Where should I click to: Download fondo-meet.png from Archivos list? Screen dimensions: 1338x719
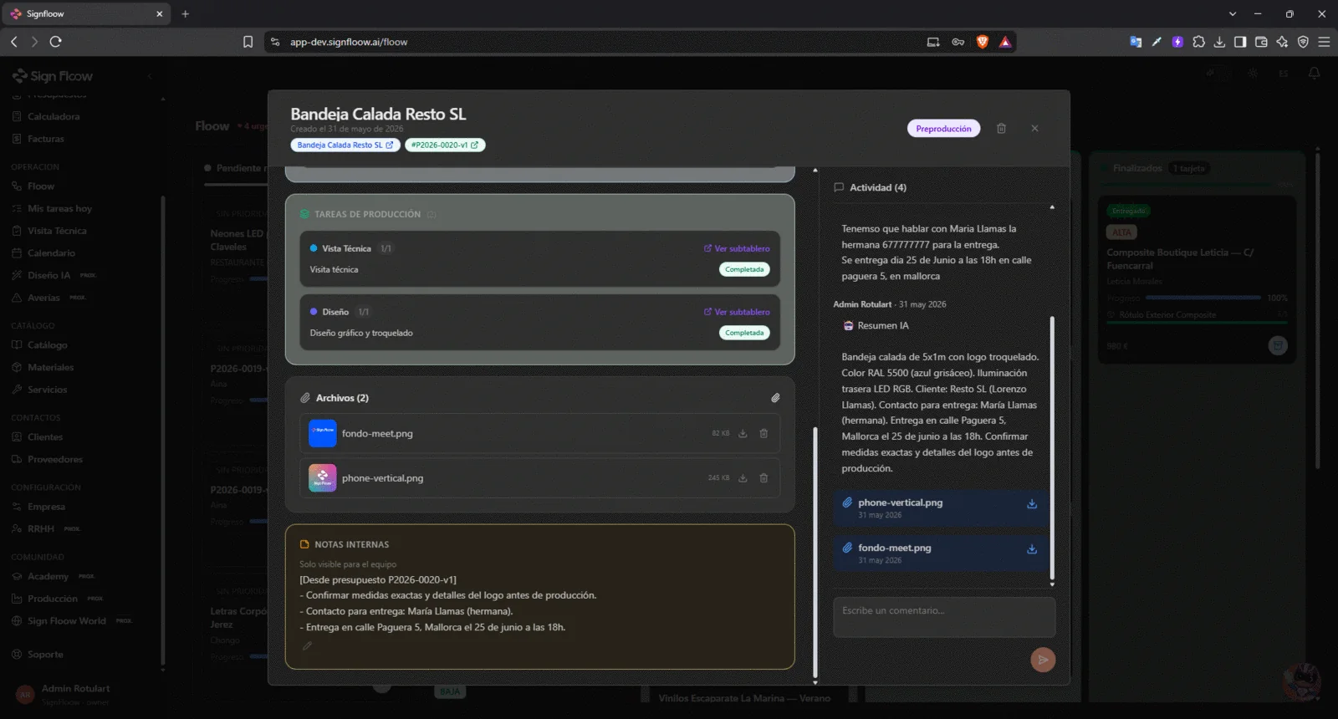pos(743,433)
